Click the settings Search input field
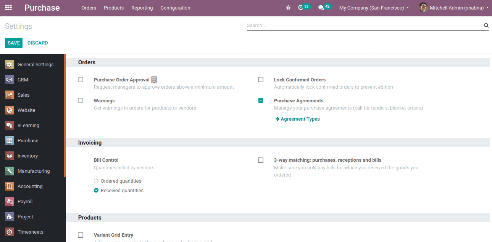The height and width of the screenshot is (242, 492). tap(365, 25)
